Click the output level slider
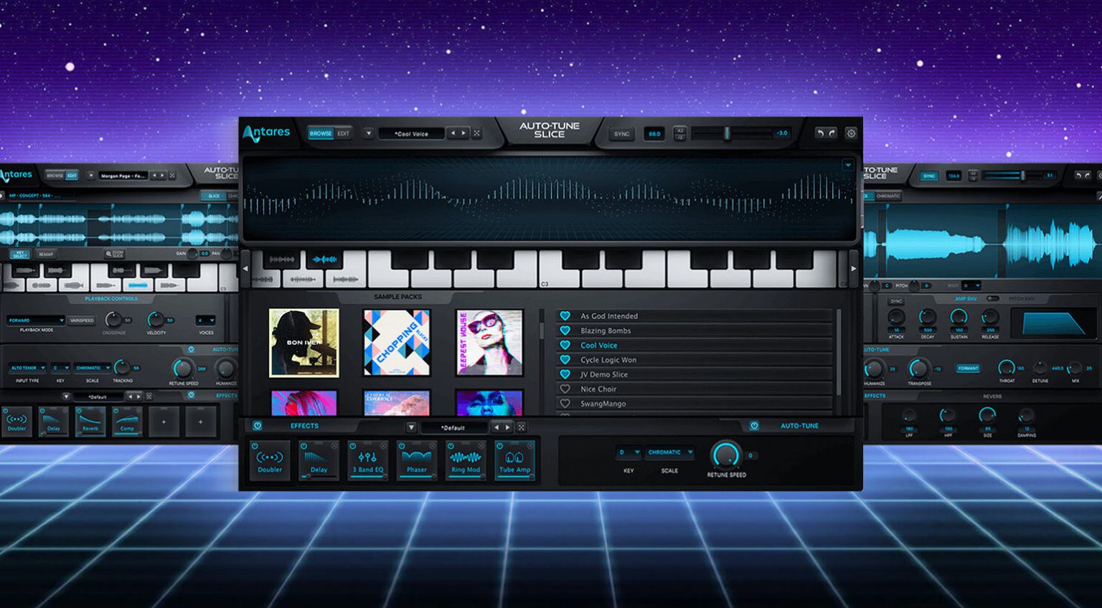 728,133
